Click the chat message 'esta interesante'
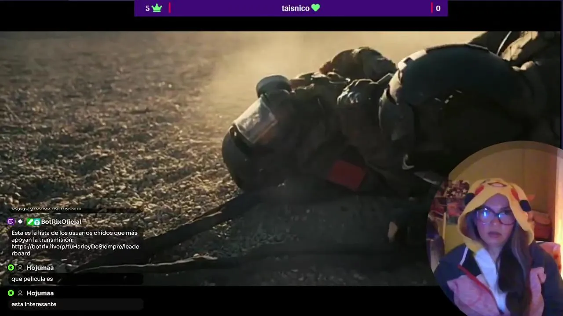 click(34, 304)
